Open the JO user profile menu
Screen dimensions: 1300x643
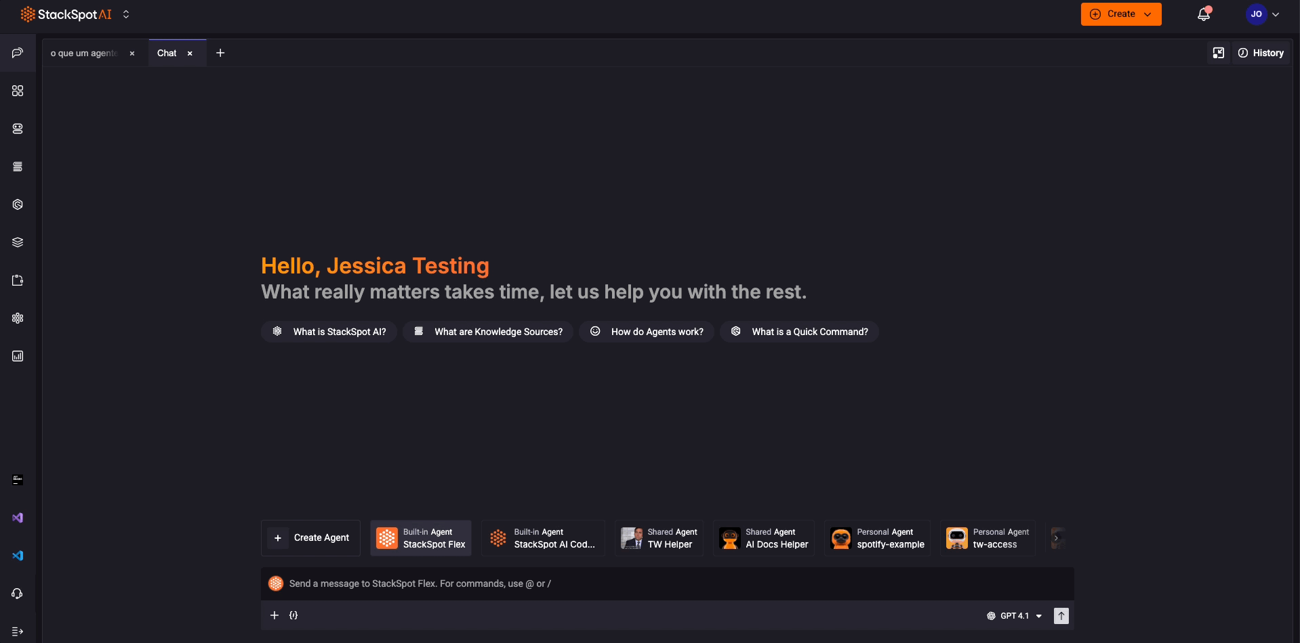tap(1262, 14)
